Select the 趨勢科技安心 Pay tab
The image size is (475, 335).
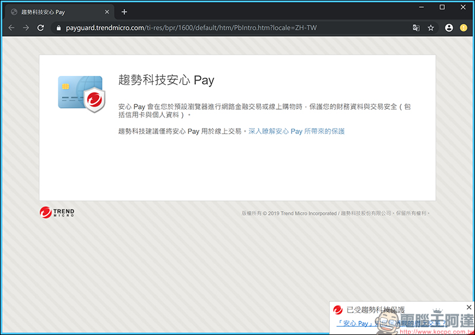[60, 12]
